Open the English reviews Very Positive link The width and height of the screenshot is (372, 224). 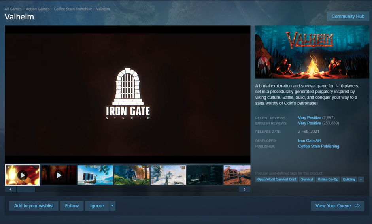pyautogui.click(x=310, y=123)
